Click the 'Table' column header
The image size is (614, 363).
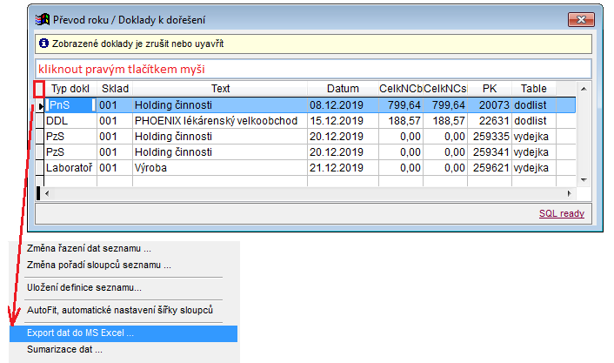click(534, 89)
